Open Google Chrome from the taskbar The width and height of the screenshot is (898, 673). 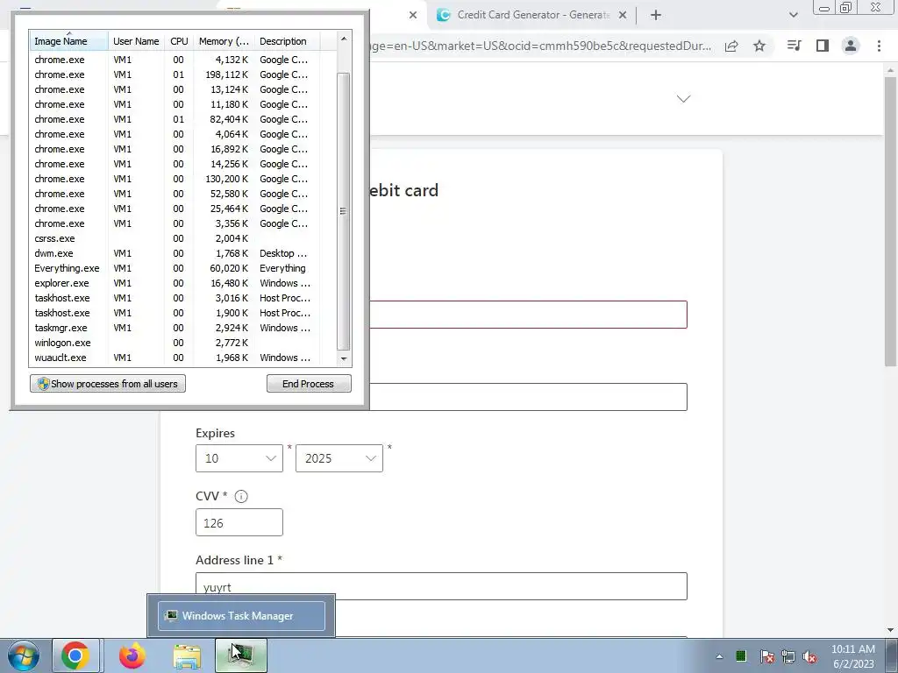tap(75, 655)
